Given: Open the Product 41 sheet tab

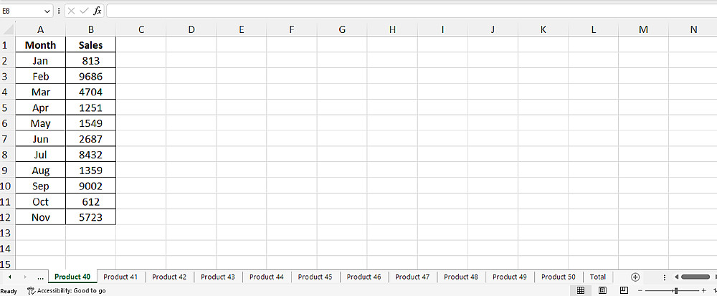Looking at the screenshot, I should (x=120, y=277).
